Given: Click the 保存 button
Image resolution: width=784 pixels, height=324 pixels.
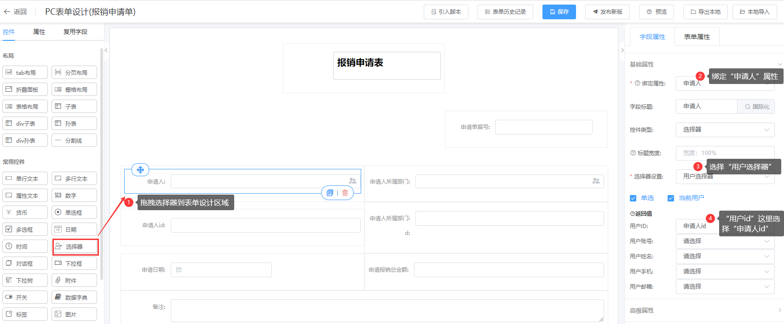Looking at the screenshot, I should [559, 12].
